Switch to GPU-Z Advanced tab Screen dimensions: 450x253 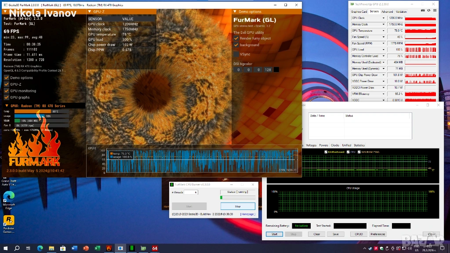[x=387, y=12]
